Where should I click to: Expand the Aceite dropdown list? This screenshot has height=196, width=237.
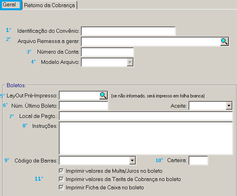tap(229, 105)
